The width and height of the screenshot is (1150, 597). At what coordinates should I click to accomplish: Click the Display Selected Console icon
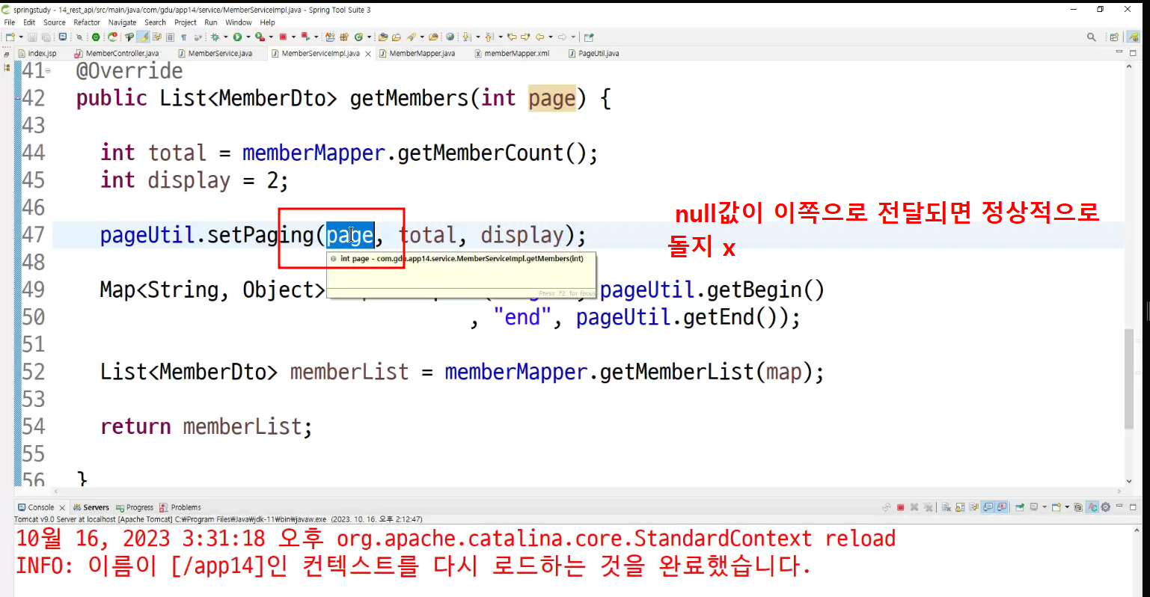(x=1034, y=507)
